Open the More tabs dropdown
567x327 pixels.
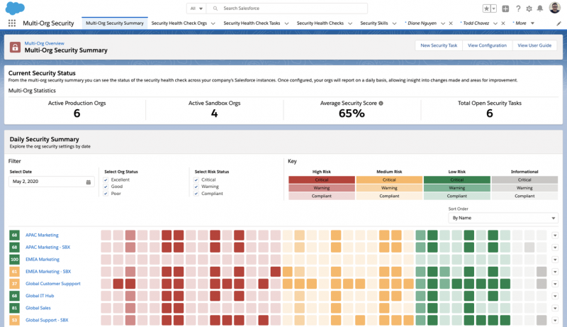click(524, 23)
